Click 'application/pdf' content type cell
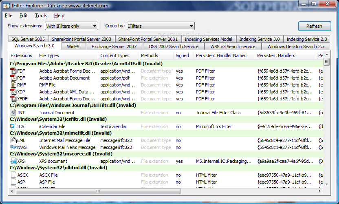The image size is (339, 204). point(115,78)
